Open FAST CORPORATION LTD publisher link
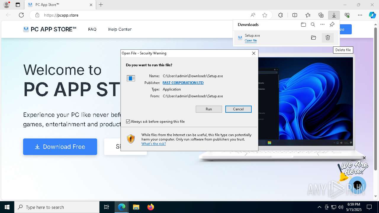379x213 pixels. point(183,83)
